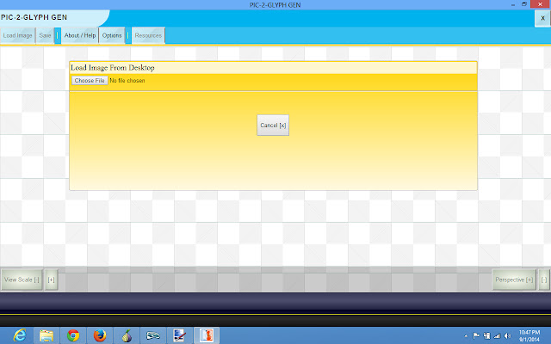
Task: Click the 'No file chosen' text
Action: (127, 80)
